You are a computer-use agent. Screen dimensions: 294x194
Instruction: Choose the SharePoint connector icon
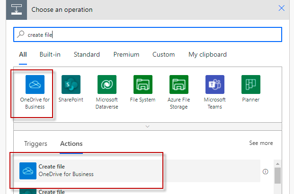pyautogui.click(x=71, y=84)
